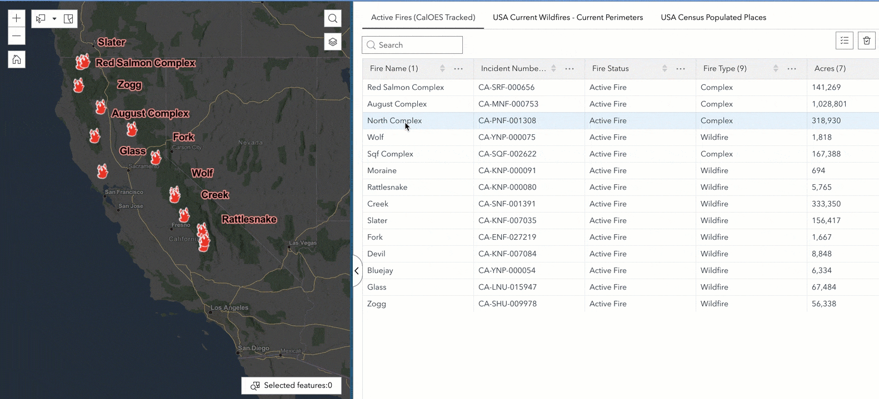Open USA Census Populated Places tab

pos(713,17)
